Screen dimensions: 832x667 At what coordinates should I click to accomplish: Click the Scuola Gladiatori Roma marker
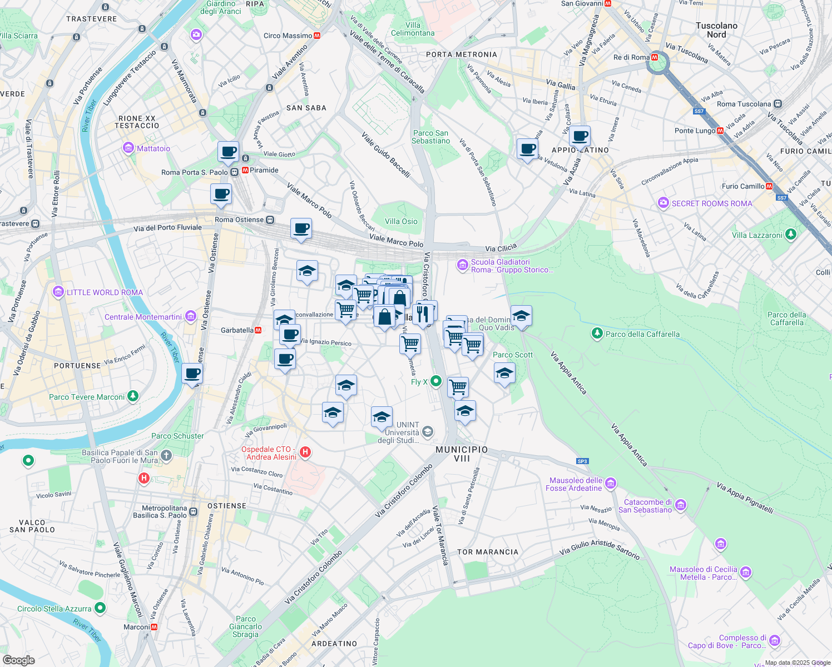(x=463, y=265)
